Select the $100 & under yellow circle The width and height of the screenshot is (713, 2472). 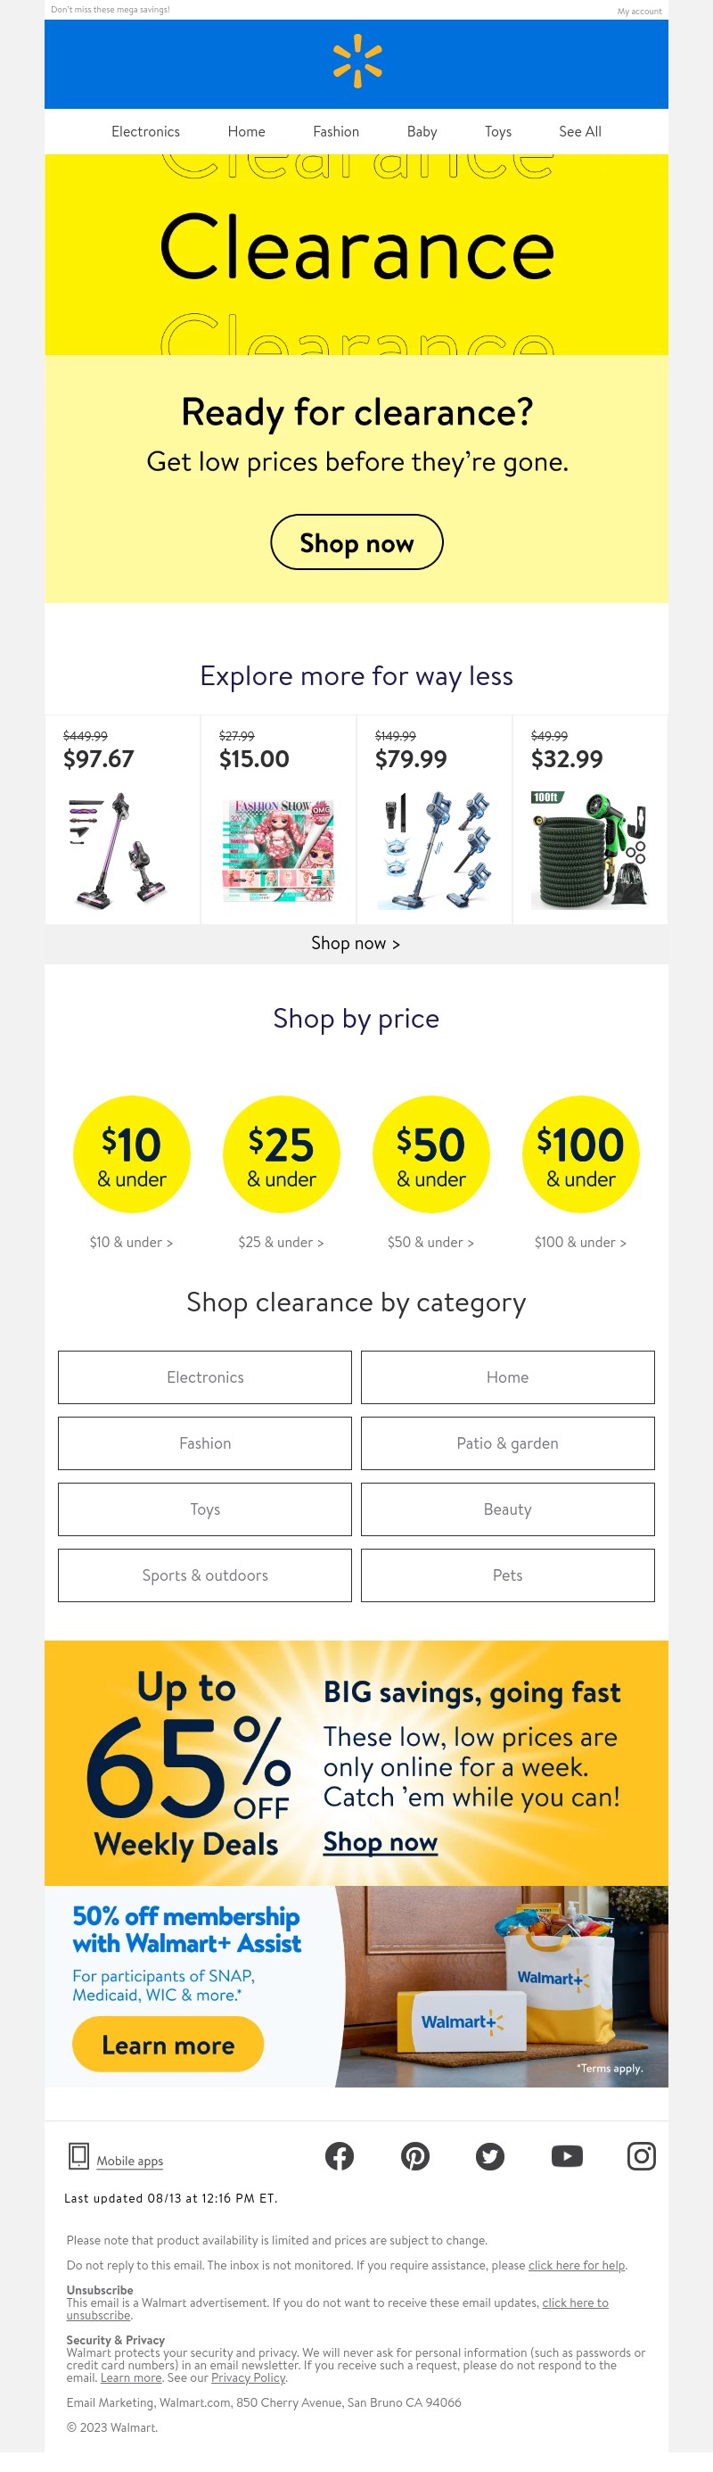click(x=581, y=1154)
